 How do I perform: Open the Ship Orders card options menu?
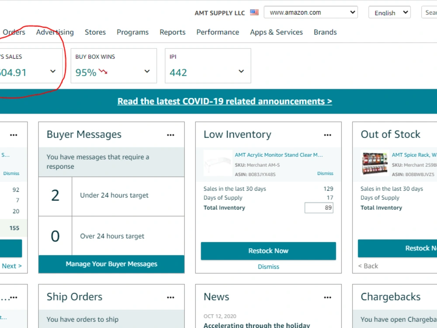pos(170,297)
